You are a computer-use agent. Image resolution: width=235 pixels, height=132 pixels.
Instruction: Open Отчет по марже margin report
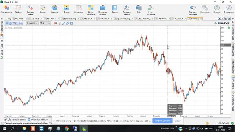[151, 10]
